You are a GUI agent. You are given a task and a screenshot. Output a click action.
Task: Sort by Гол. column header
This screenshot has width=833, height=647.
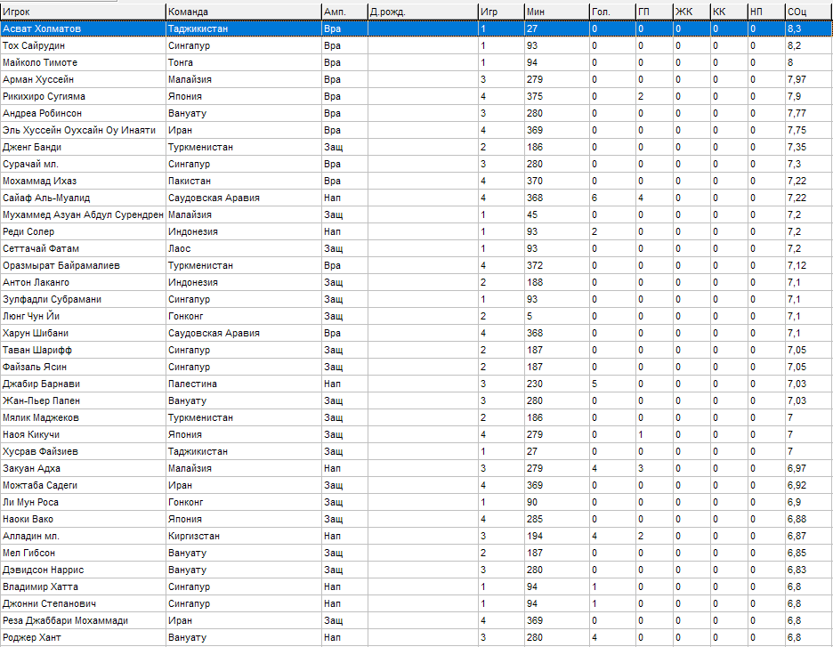pos(611,12)
